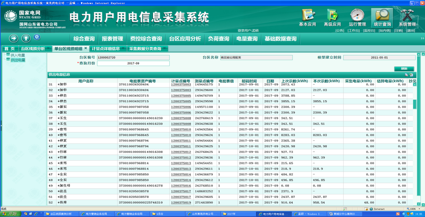Screen dimensions: 425x217
Task: Select 供入电量 tree node
Action: [18, 55]
